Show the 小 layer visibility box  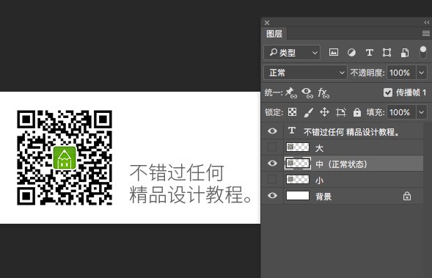(272, 179)
